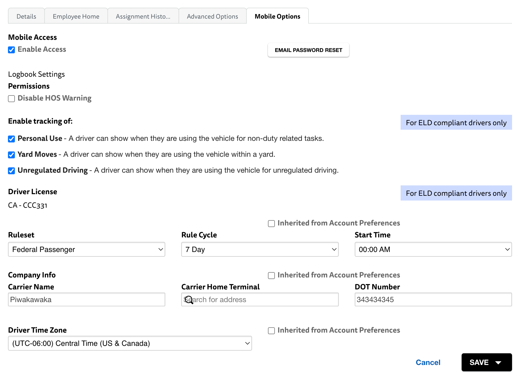Click into the Carrier Name field
This screenshot has width=520, height=383.
(87, 299)
